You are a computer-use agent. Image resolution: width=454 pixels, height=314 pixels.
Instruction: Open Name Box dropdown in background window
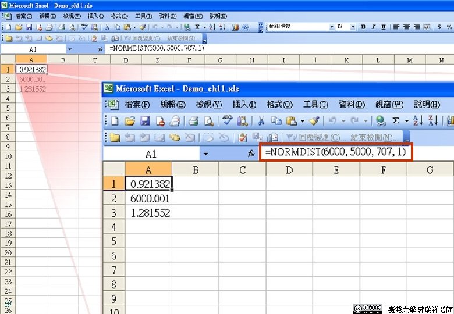coord(70,49)
